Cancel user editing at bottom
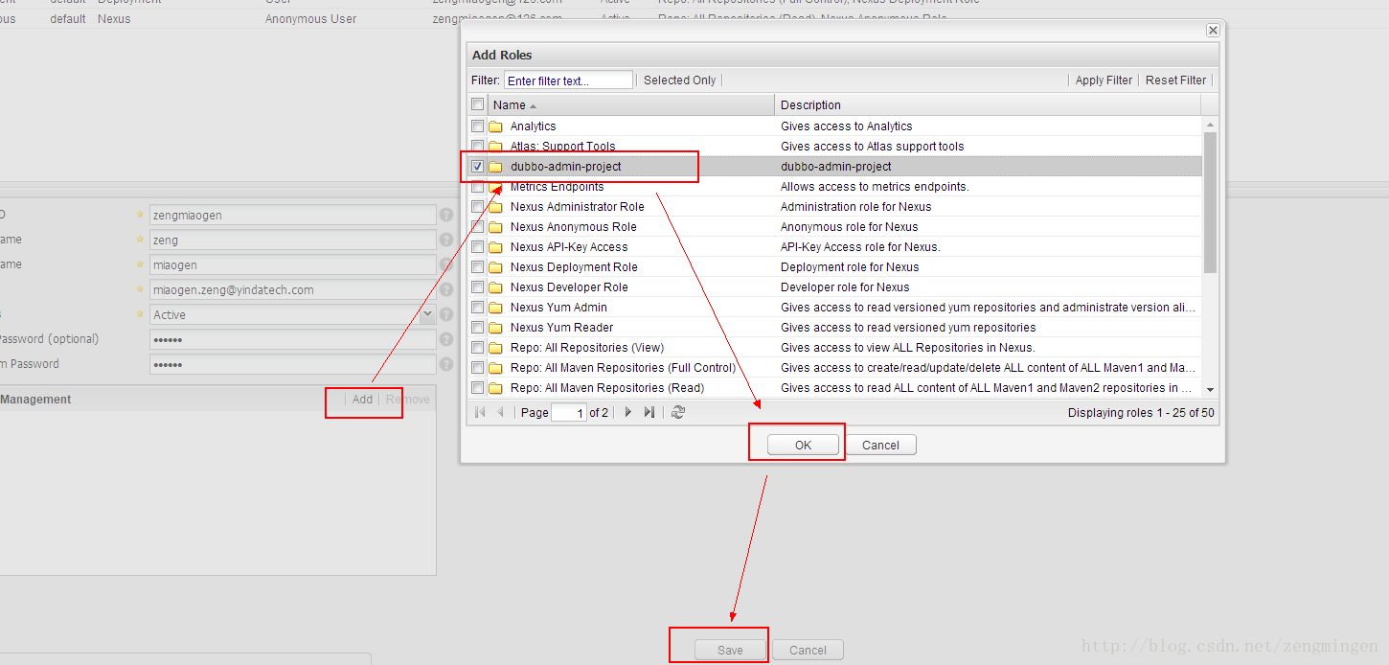This screenshot has height=665, width=1389. pos(808,650)
